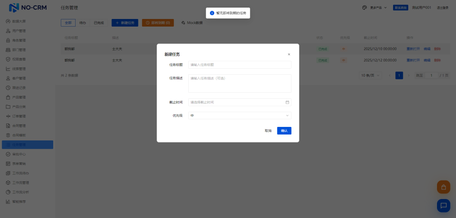456x218 pixels.
Task: Focus the 任务标题 input field
Action: [240, 65]
